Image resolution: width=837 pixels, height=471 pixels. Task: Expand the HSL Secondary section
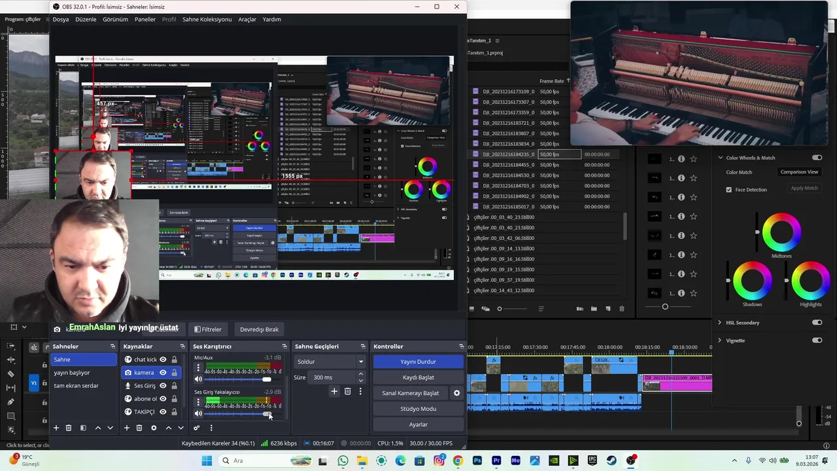click(720, 323)
